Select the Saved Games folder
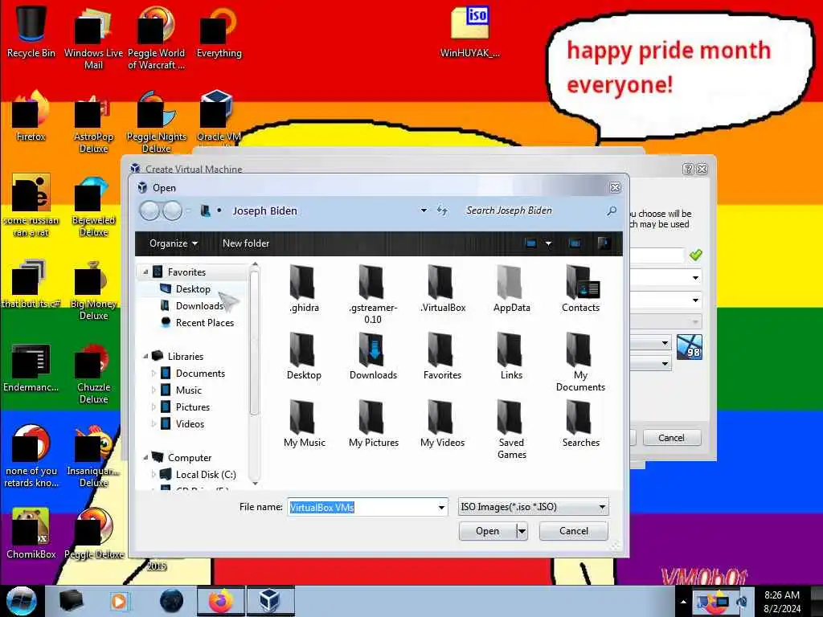This screenshot has width=823, height=617. (511, 429)
